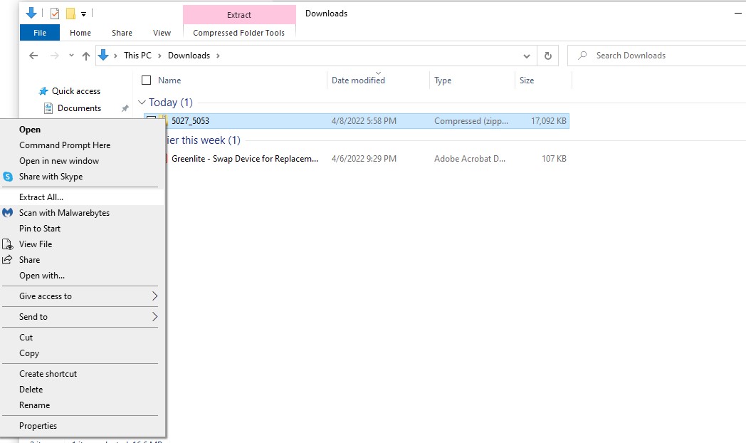Expand the Give access to submenu
Image resolution: width=746 pixels, height=443 pixels.
[x=154, y=296]
